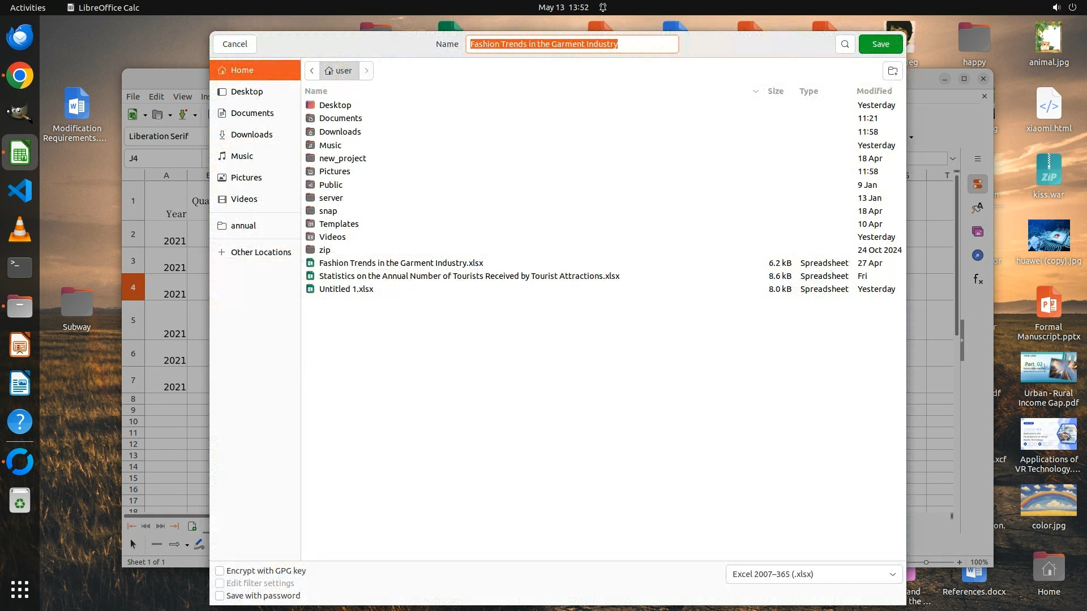Open the Gallery icon in the sidebar
This screenshot has width=1087, height=611.
pyautogui.click(x=978, y=231)
